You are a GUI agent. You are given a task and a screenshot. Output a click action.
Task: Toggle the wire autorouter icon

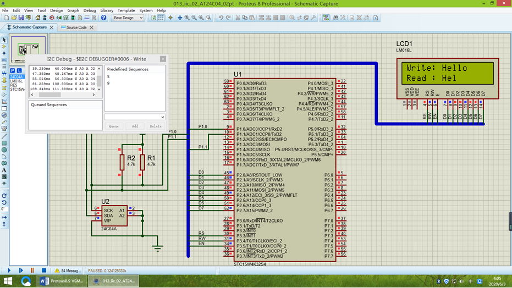(326, 18)
